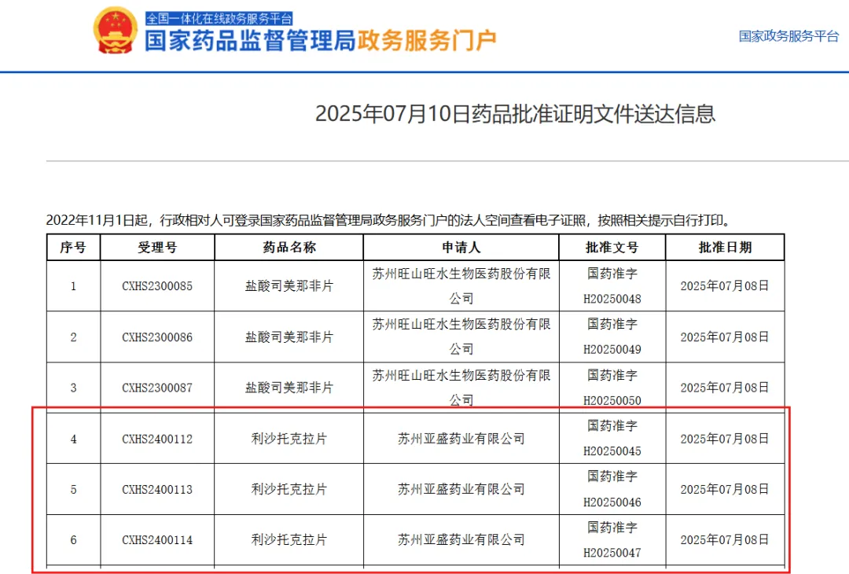Click the 批准日期 column header
This screenshot has width=849, height=574.
pos(725,248)
